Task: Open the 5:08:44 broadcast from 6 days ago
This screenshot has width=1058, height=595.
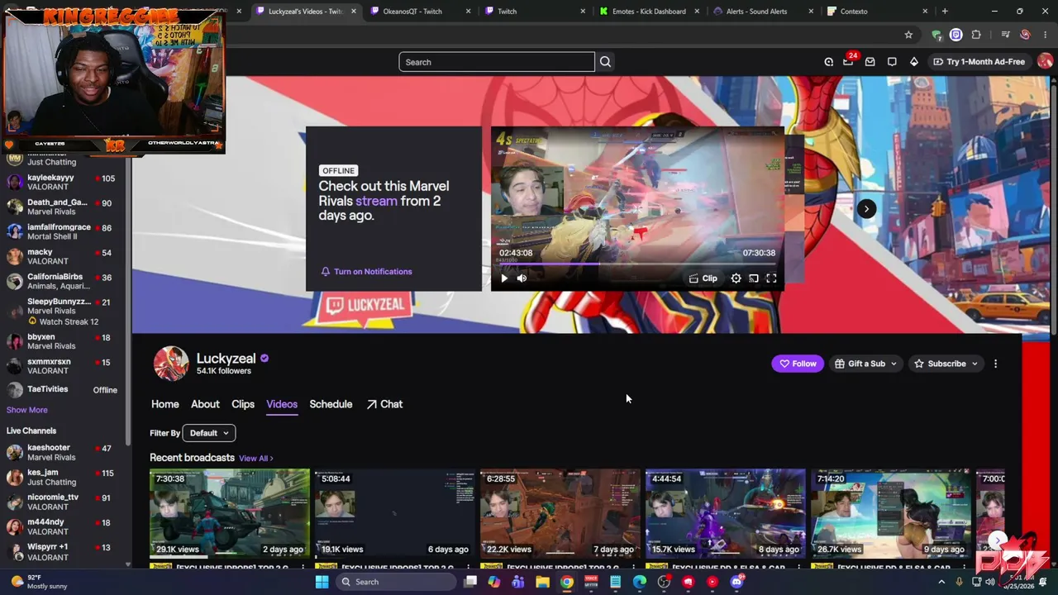Action: click(x=395, y=512)
